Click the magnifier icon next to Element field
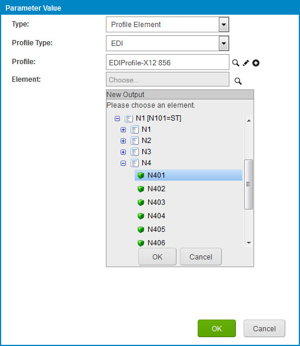The image size is (300, 346). (238, 81)
